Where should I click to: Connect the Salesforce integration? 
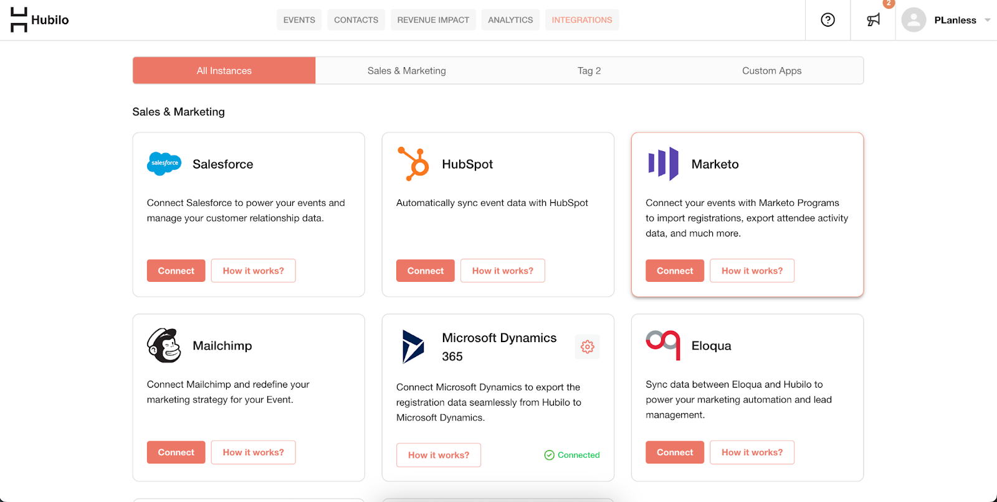click(176, 271)
